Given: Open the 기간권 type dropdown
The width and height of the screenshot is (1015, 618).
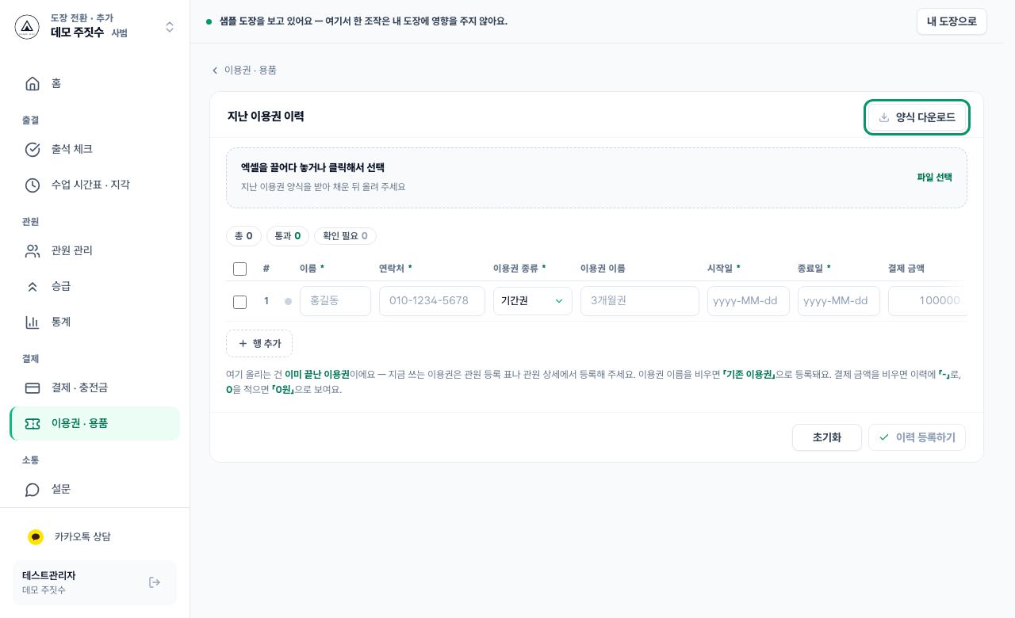Looking at the screenshot, I should click(533, 301).
